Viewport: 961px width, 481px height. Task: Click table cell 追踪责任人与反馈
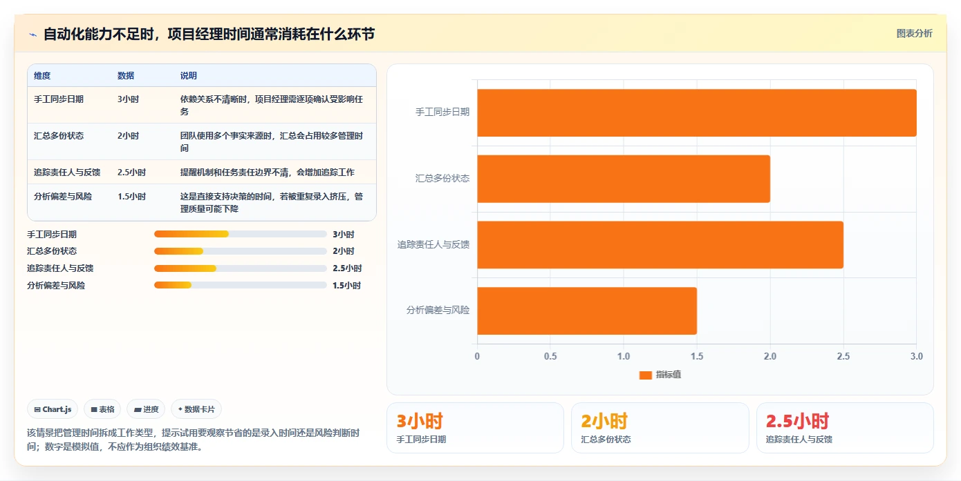[x=67, y=172]
